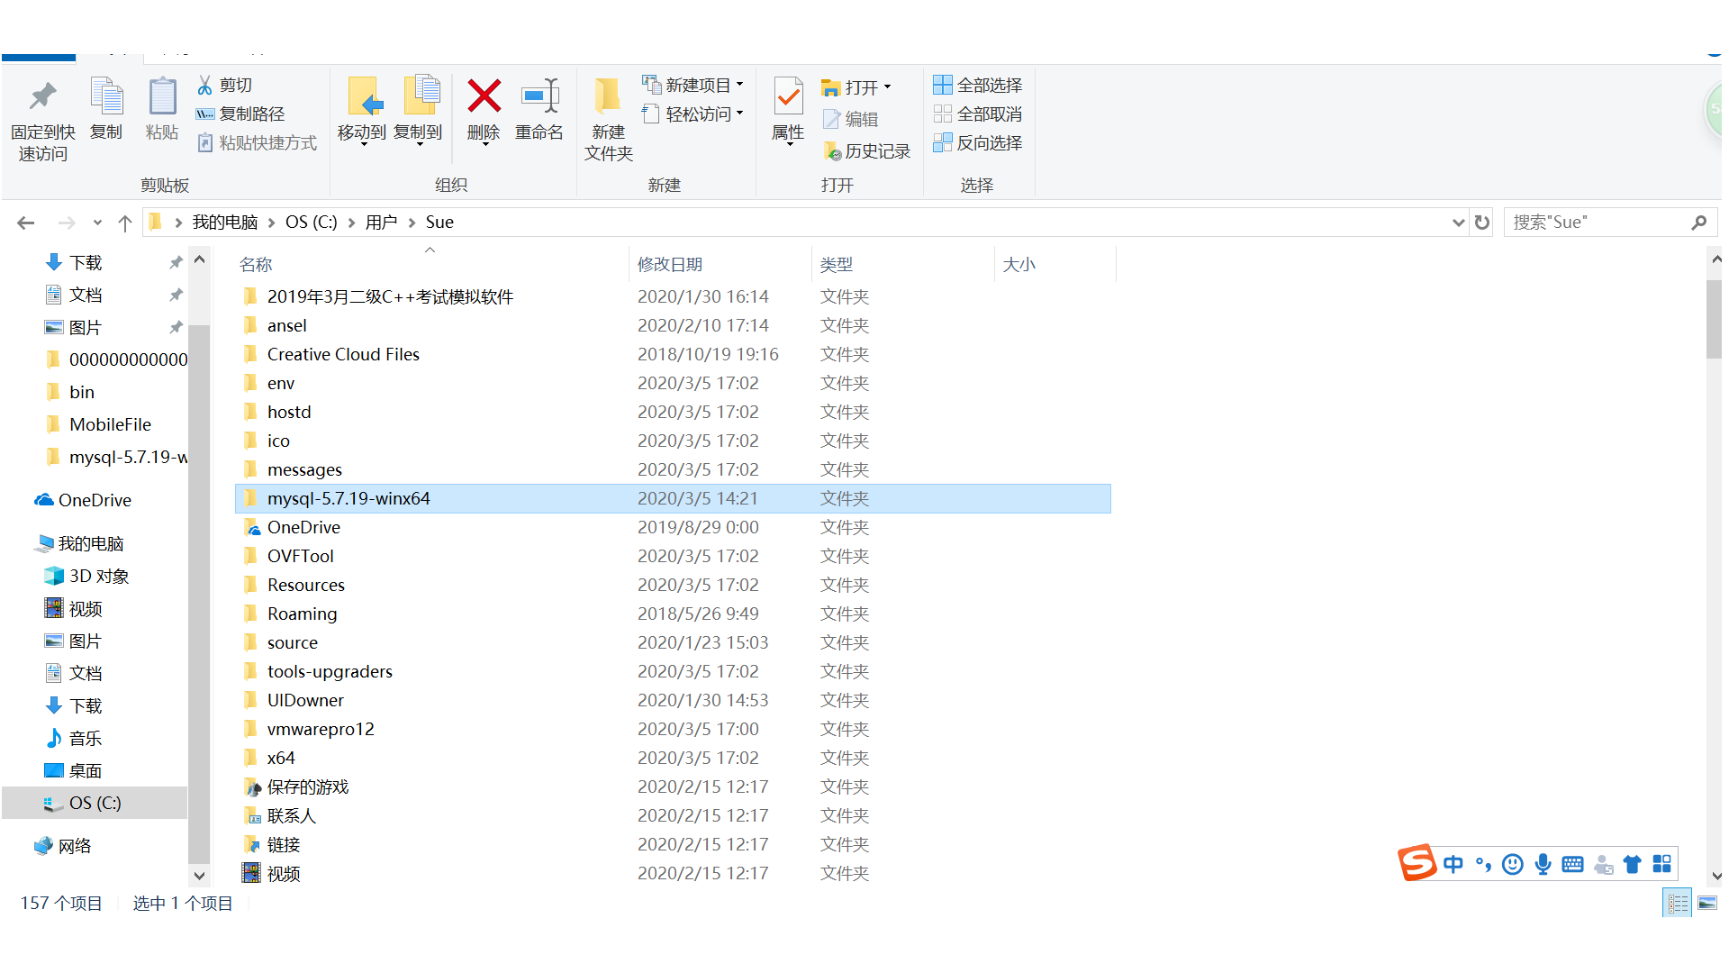Image resolution: width=1729 pixels, height=973 pixels.
Task: Click the Copy Path button
Action: 240,114
